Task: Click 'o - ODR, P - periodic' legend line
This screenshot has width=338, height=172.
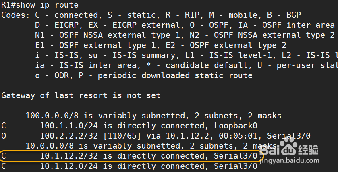Action: point(143,76)
